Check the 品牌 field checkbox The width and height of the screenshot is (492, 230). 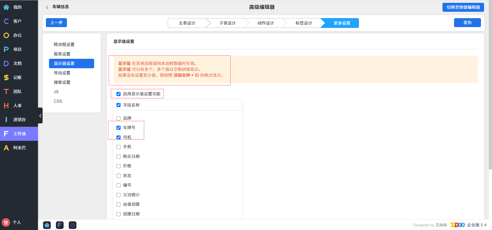(x=119, y=118)
